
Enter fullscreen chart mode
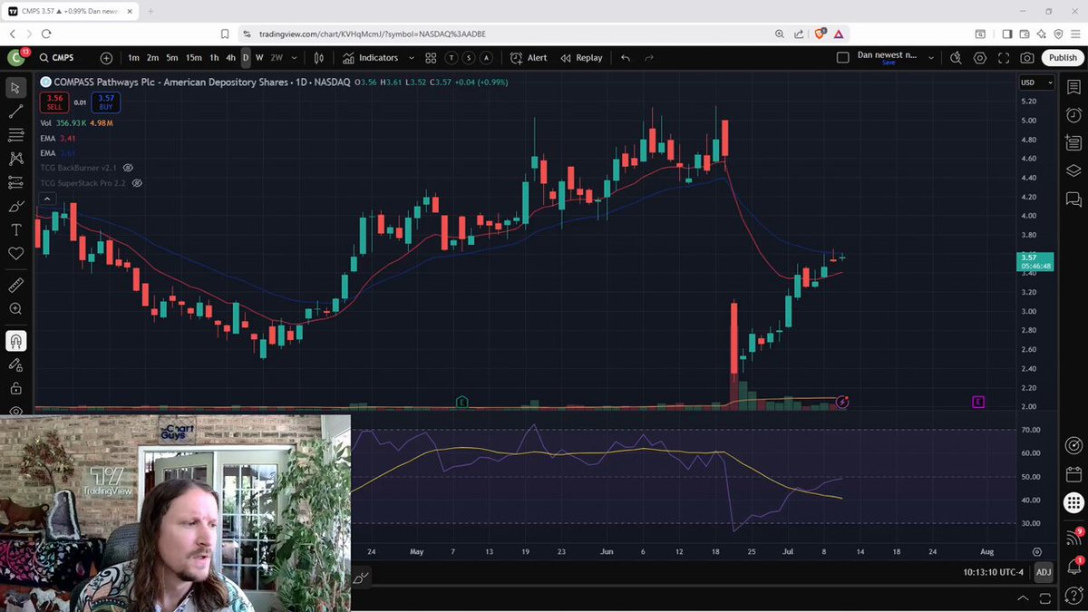click(1004, 58)
